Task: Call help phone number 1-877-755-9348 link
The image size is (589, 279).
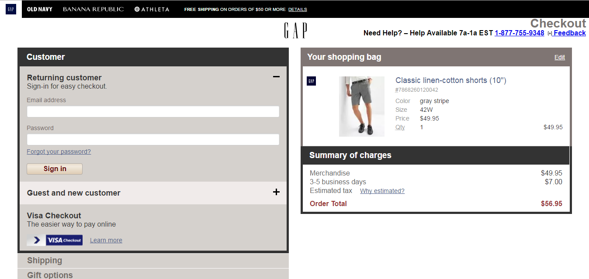Action: tap(520, 33)
